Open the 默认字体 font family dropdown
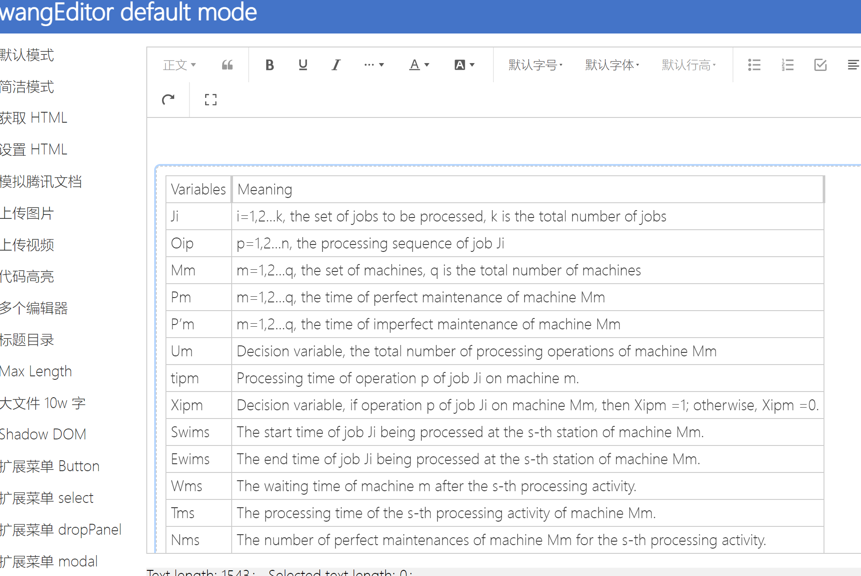Viewport: 861px width, 576px height. (611, 64)
